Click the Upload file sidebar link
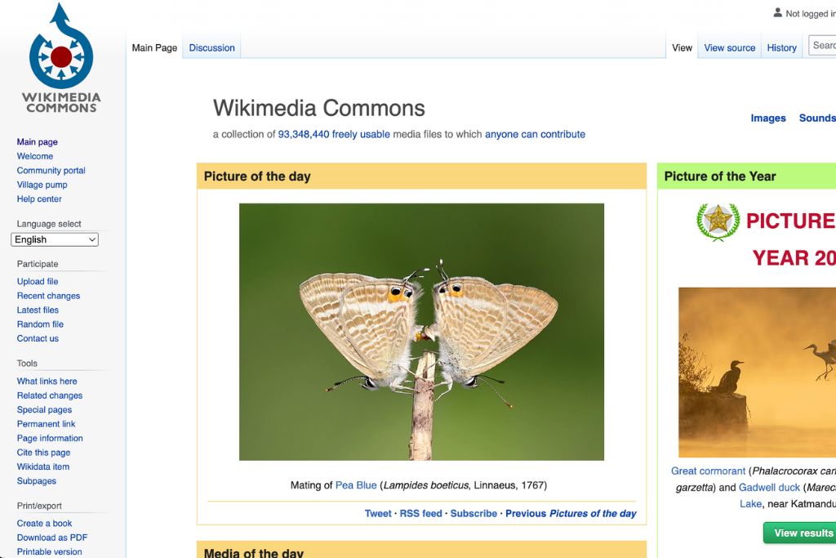The height and width of the screenshot is (558, 836). [38, 282]
